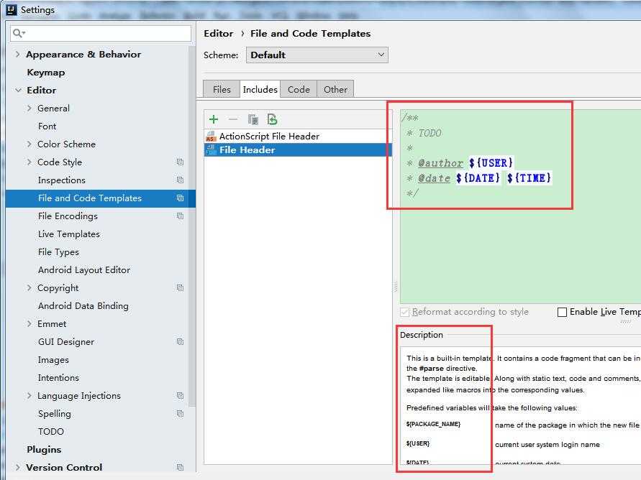
Task: Expand the Copyright node
Action: pos(29,287)
